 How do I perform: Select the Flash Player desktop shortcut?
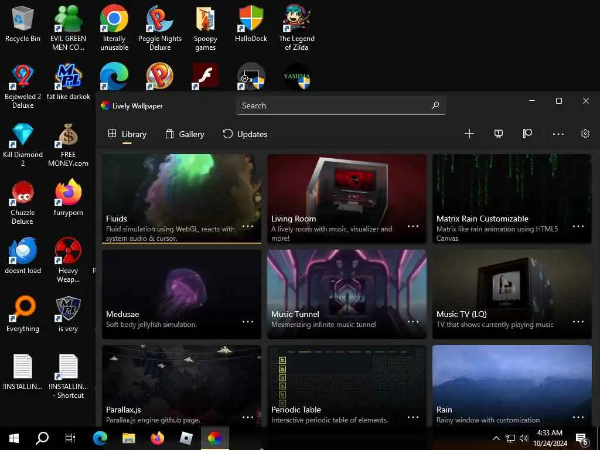click(x=206, y=77)
